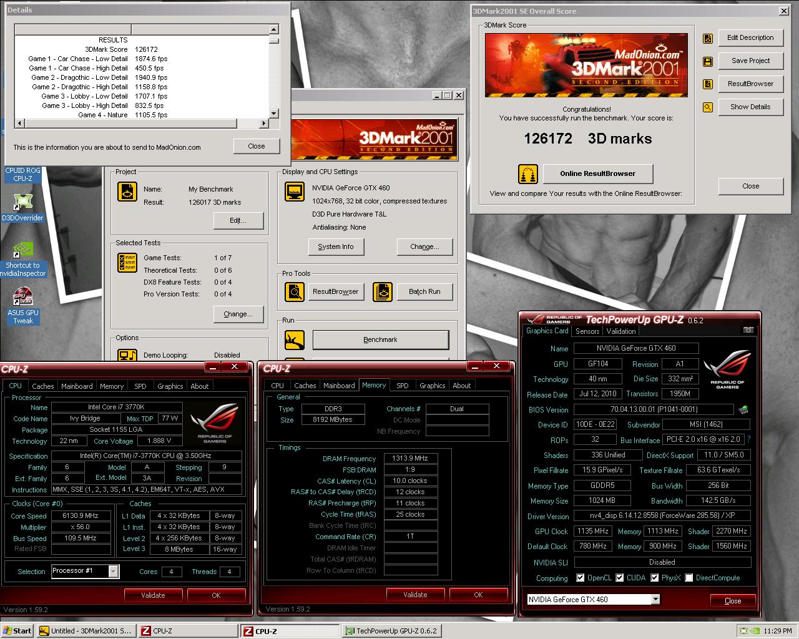Click the Batch Run icon

[383, 291]
